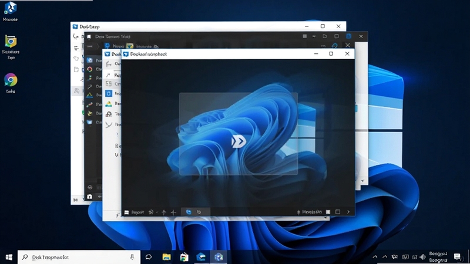Click the Import label in the bottom toolbar
This screenshot has width=470, height=264.
[x=138, y=212]
